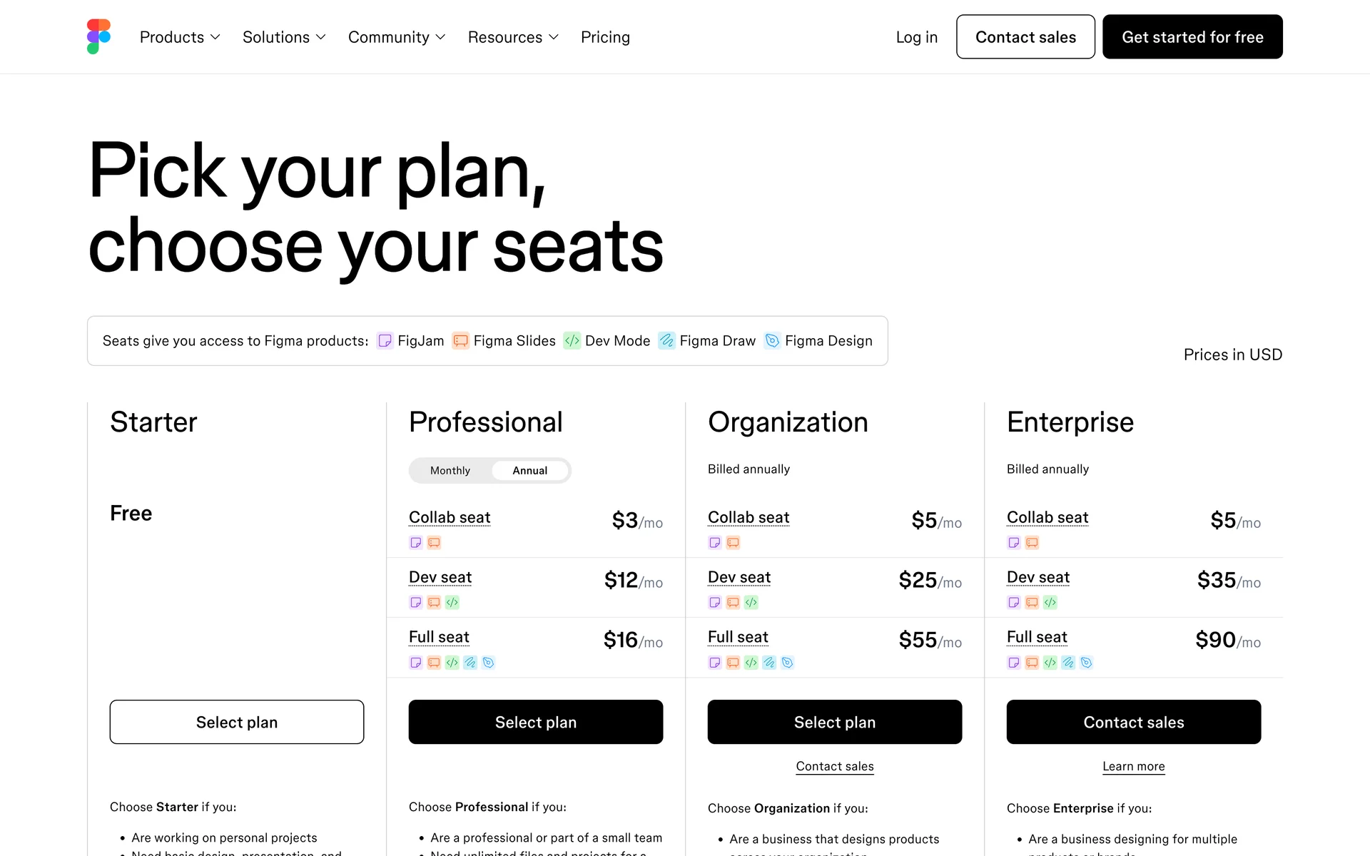Go to the Pricing page
This screenshot has height=856, width=1370.
tap(605, 37)
